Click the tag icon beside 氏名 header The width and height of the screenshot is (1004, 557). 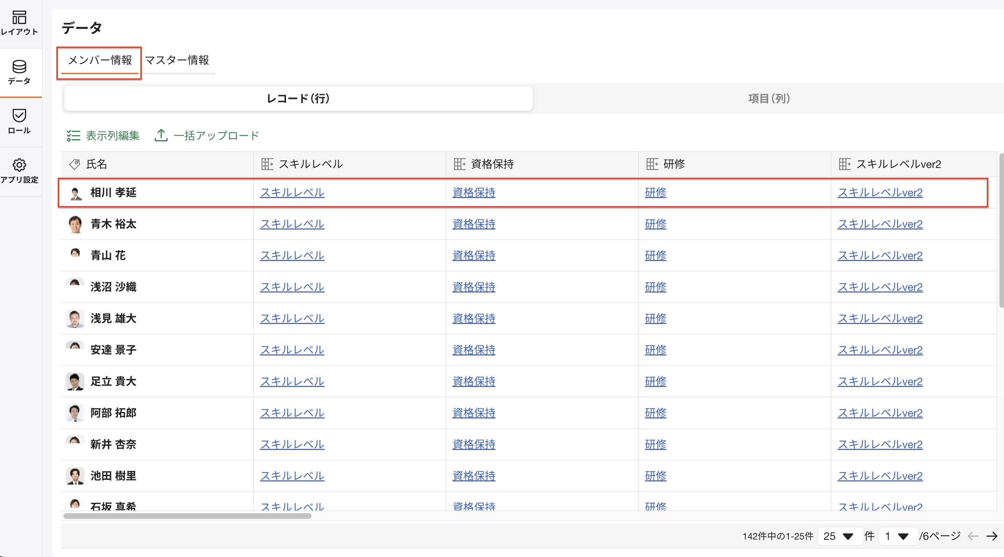pos(74,164)
